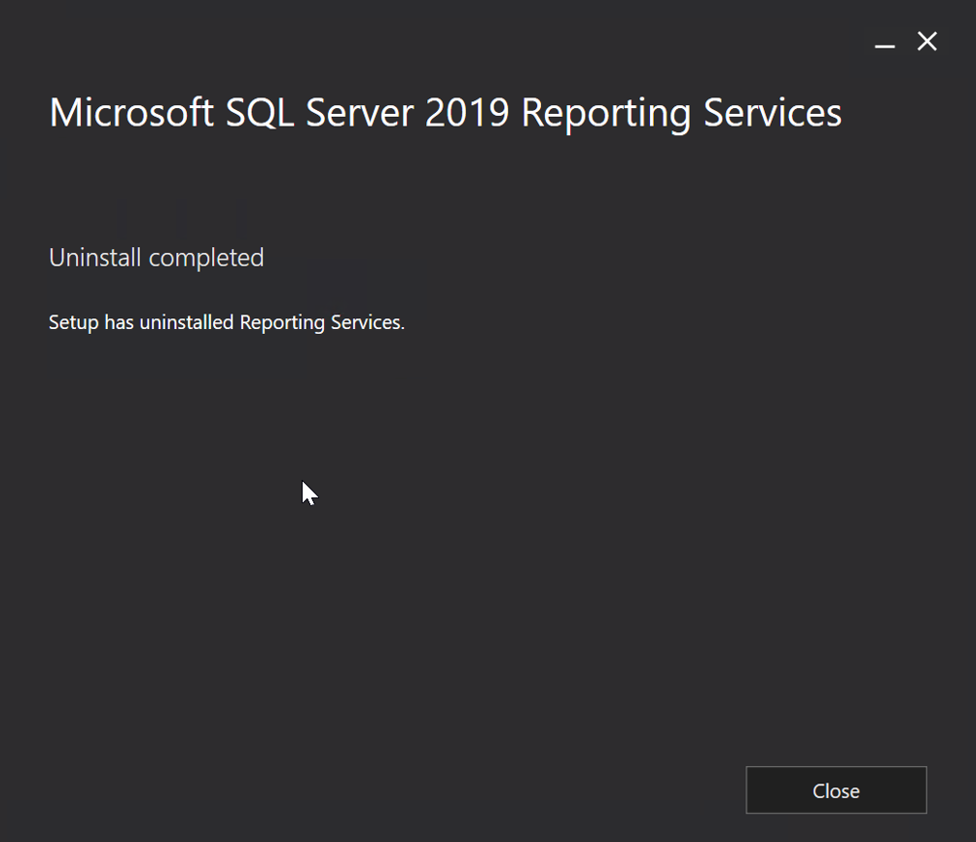
Task: Click 'Setup has uninstalled Reporting Services.' message
Action: point(227,322)
